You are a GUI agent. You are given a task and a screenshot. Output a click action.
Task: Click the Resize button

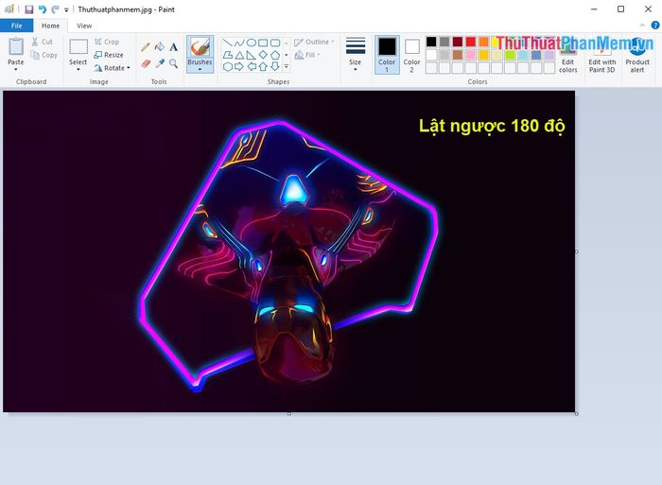coord(109,55)
